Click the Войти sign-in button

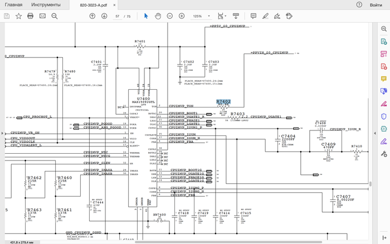point(376,4)
